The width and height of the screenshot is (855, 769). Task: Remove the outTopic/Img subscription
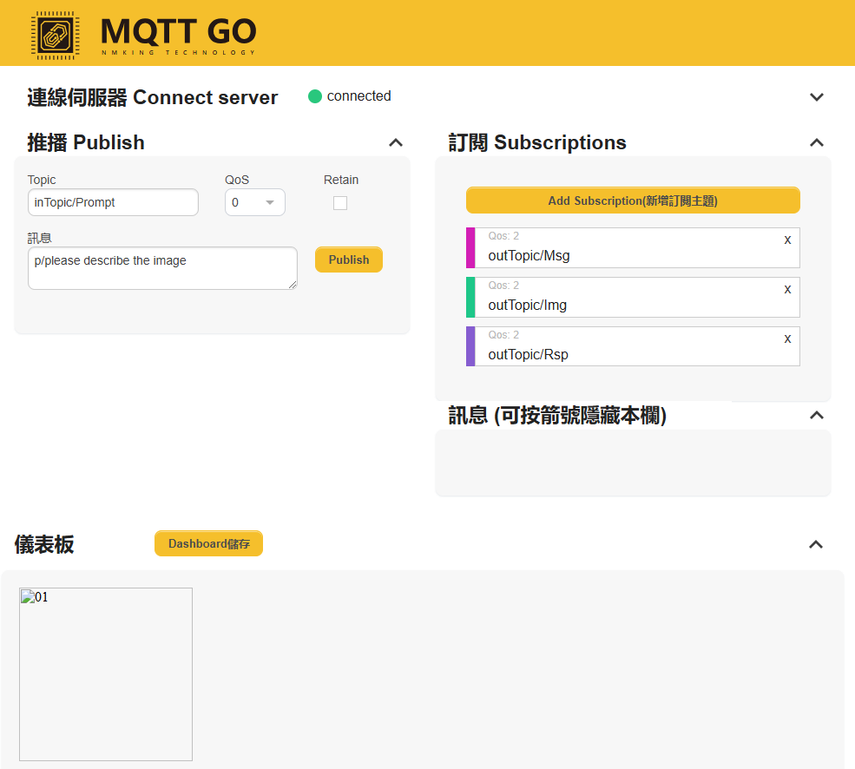coord(787,289)
